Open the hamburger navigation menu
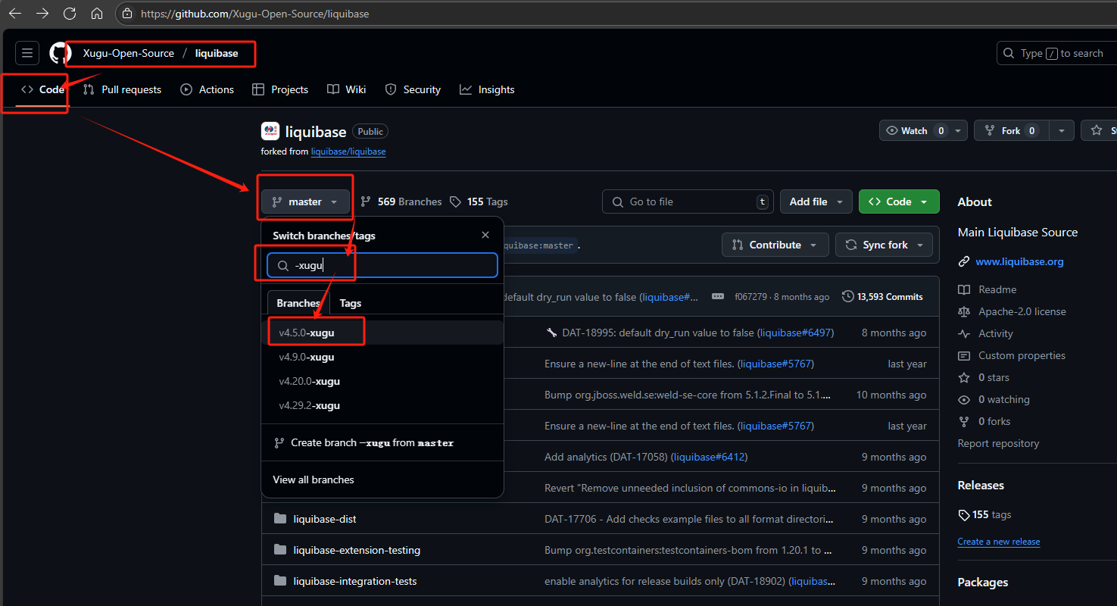 tap(27, 53)
